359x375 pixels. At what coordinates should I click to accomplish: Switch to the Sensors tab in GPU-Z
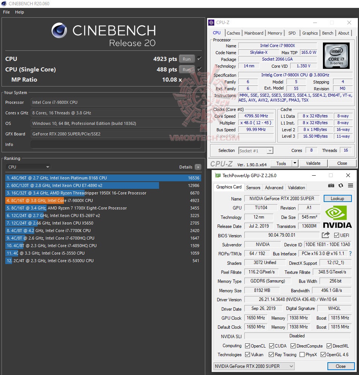click(x=253, y=187)
